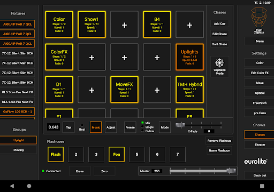Viewport: 274px width, 192px height.
Task: Open the Menu on the right panel
Action: pos(260,41)
